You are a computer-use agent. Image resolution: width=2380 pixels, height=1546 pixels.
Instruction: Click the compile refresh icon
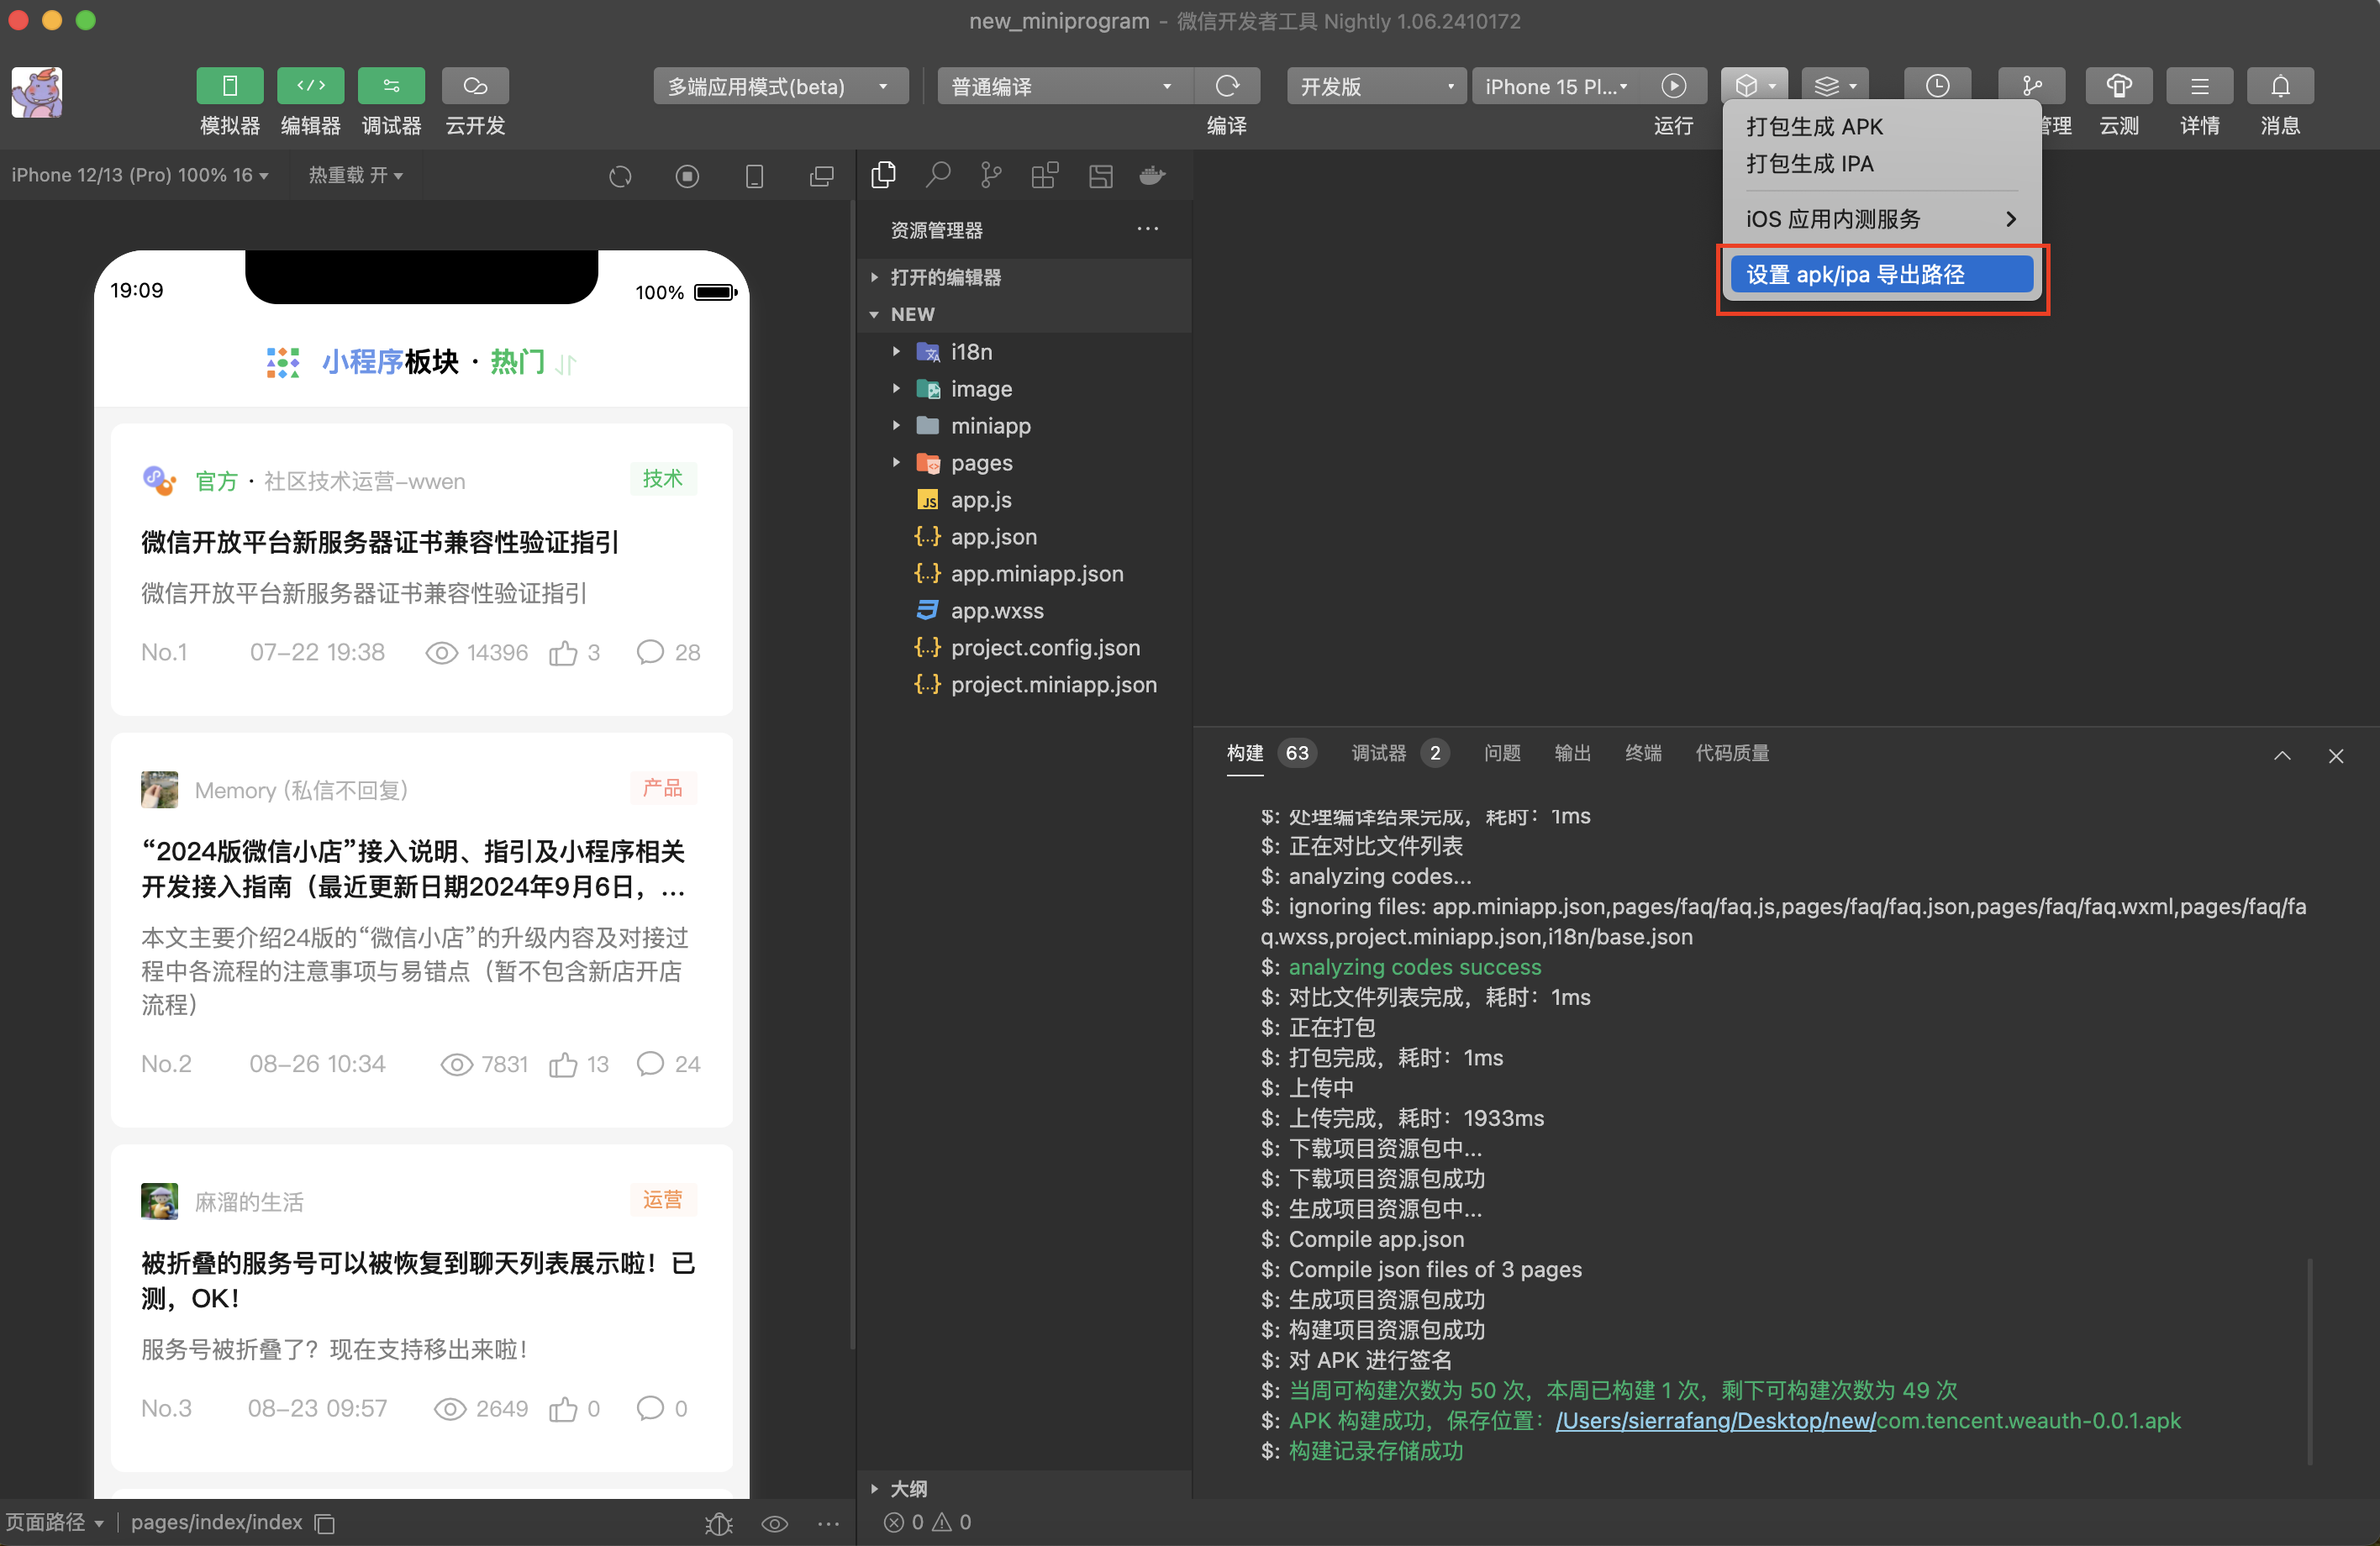[x=1227, y=86]
